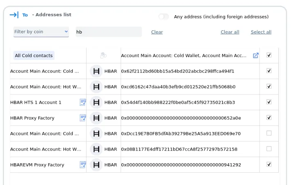Click the Select all link
296x185 pixels.
click(x=261, y=32)
